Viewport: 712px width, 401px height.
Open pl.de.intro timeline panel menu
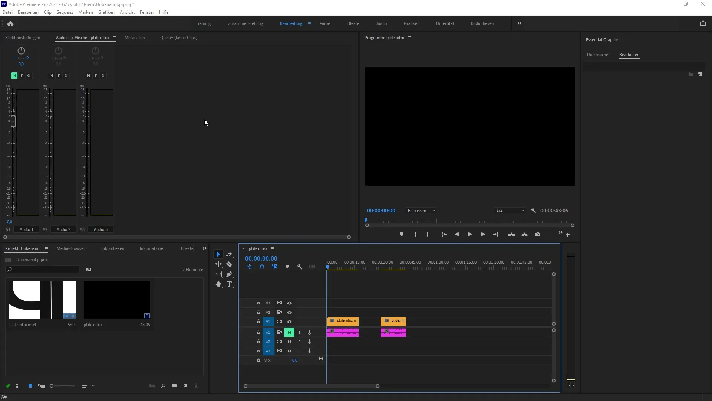[272, 249]
